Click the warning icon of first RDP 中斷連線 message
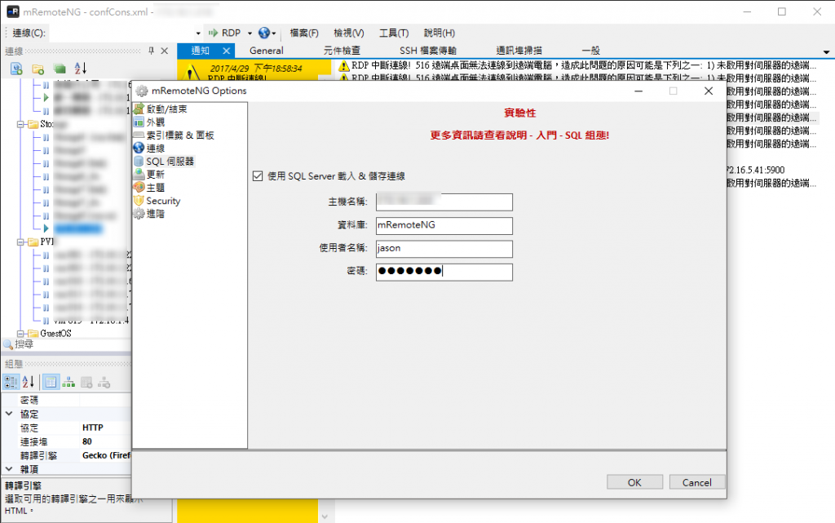835x523 pixels. click(344, 65)
